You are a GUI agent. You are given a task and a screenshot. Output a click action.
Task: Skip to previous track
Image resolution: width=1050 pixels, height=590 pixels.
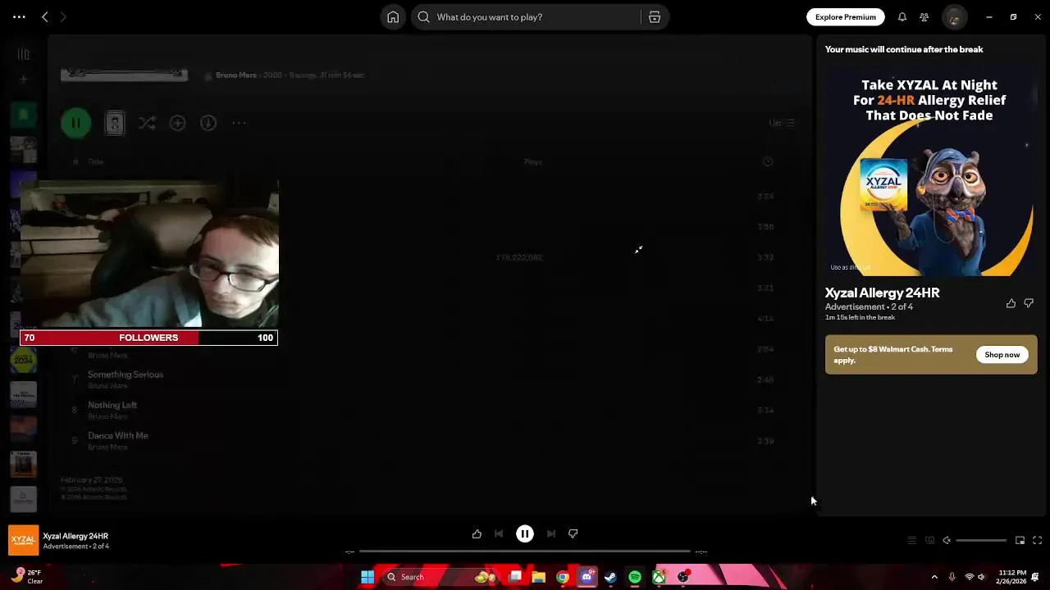(499, 534)
